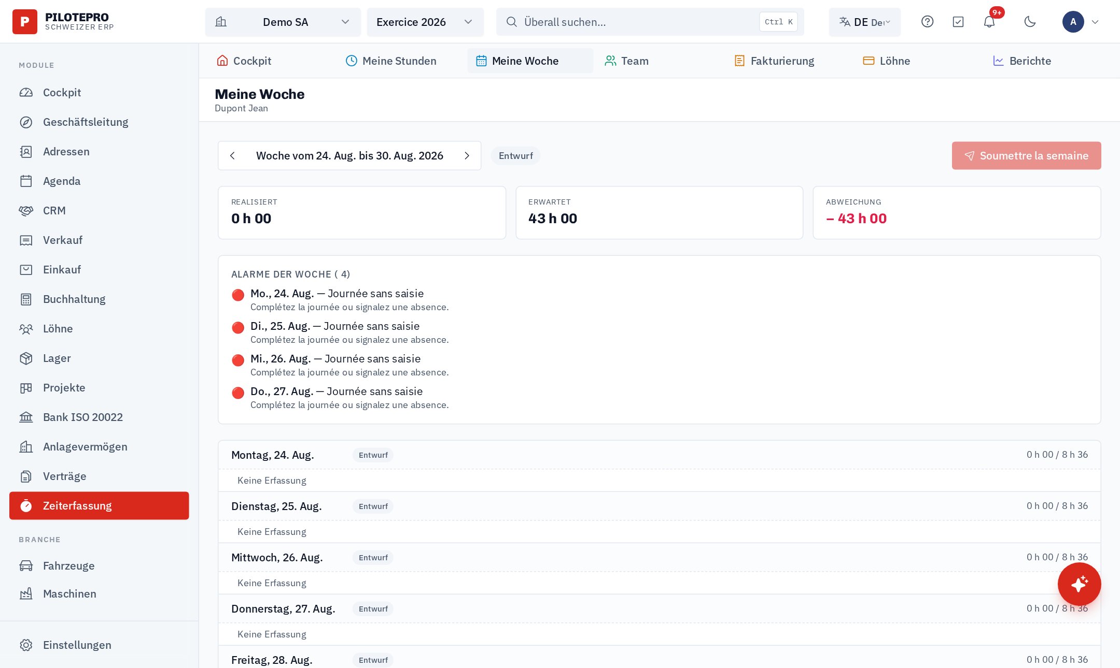
Task: Expand the Demo SA company dropdown
Action: click(x=283, y=22)
